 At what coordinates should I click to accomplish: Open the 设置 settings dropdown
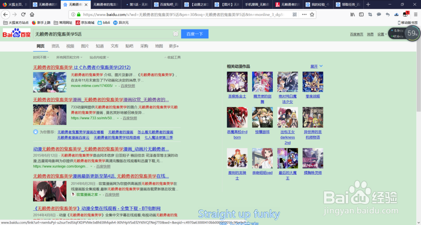point(382,34)
